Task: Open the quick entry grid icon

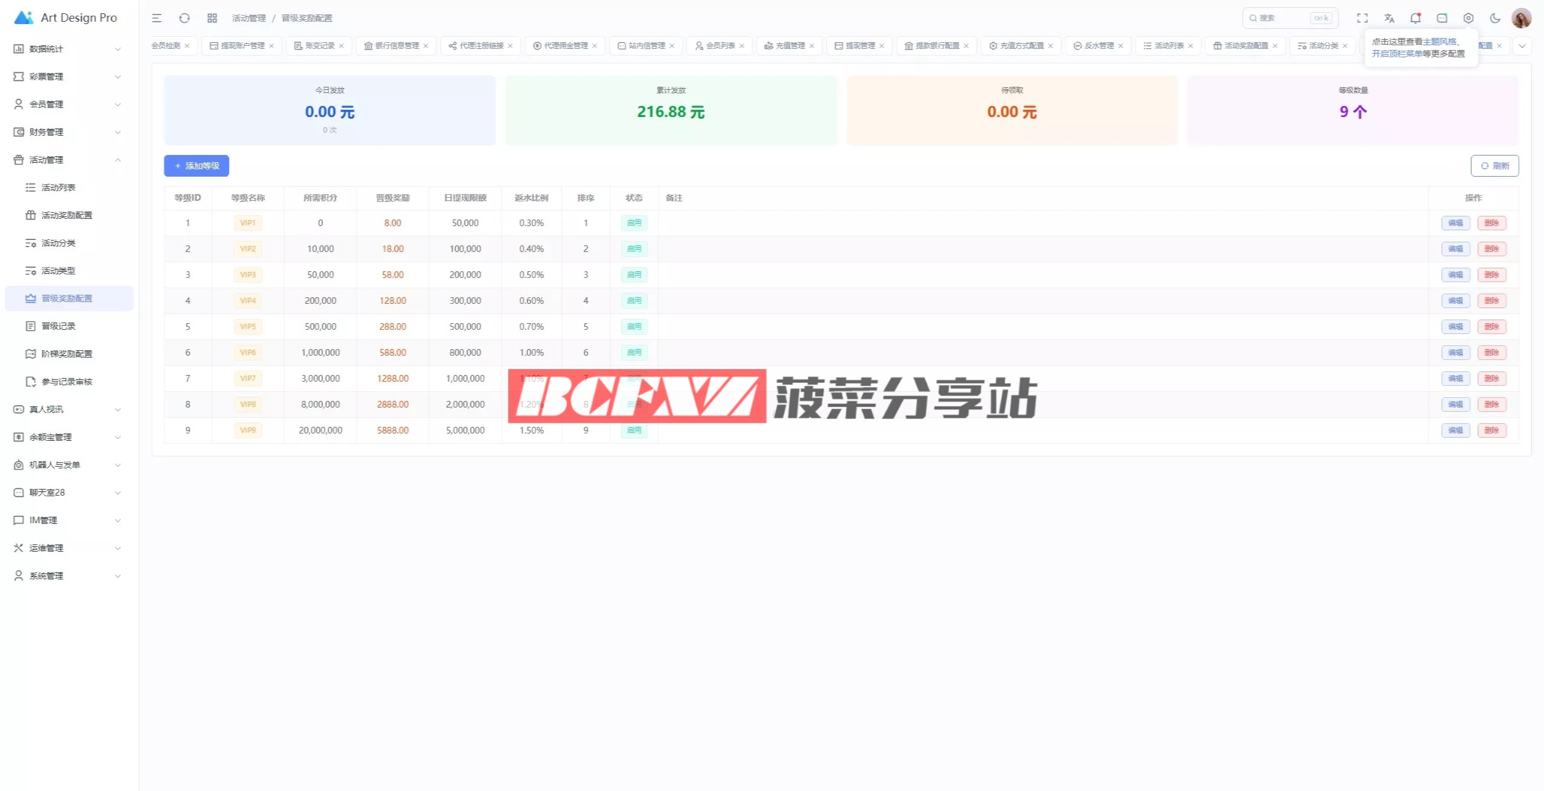Action: (x=212, y=18)
